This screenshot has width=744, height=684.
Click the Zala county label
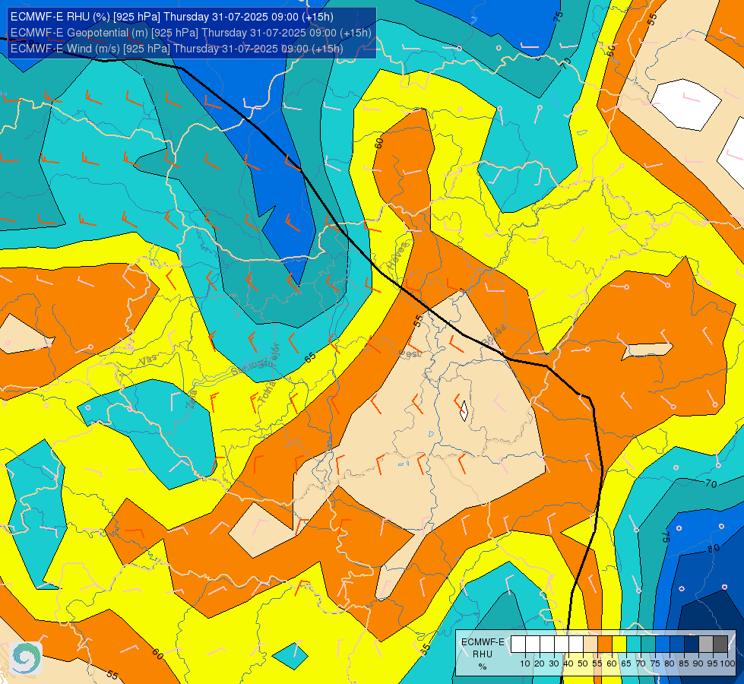(192, 400)
